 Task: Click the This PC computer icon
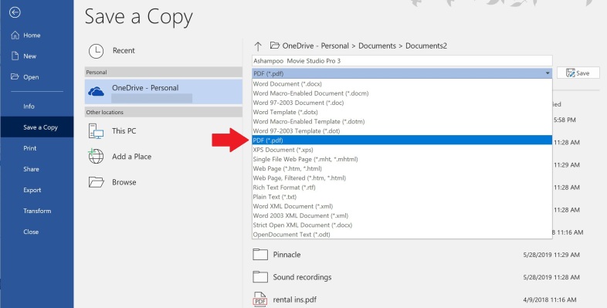tap(96, 131)
